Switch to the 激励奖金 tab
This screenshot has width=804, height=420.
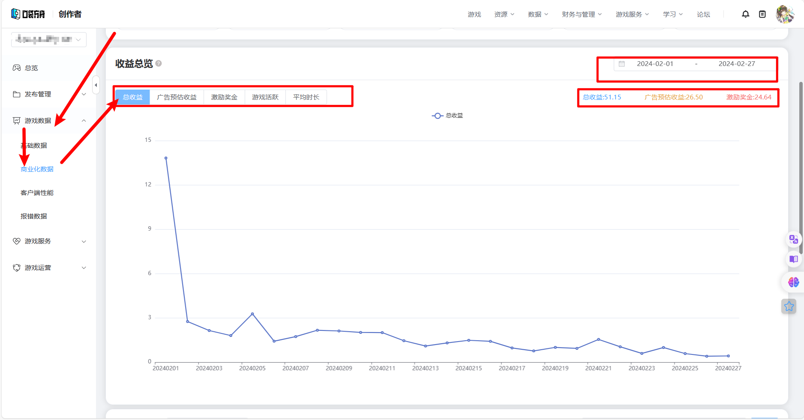(x=224, y=97)
